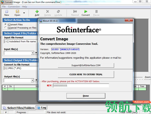Click the Convert Image app title icon
The image size is (151, 114).
click(x=2, y=2)
